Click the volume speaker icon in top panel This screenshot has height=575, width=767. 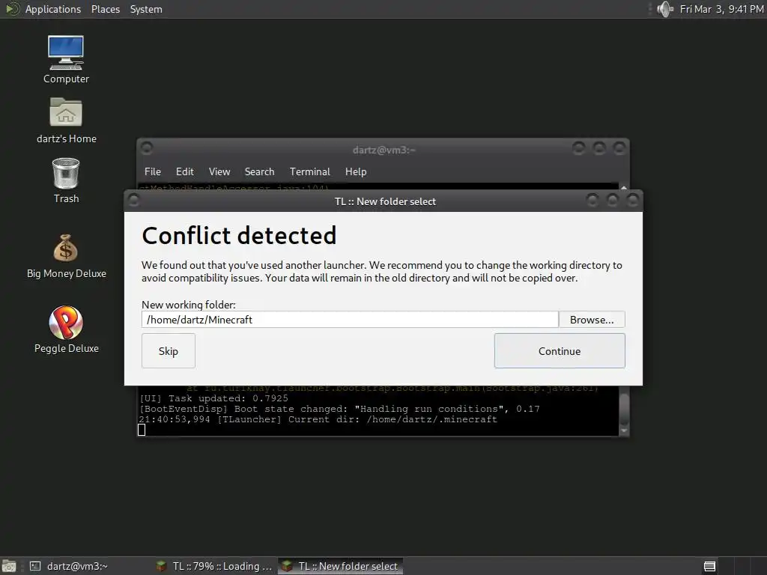[x=665, y=9]
